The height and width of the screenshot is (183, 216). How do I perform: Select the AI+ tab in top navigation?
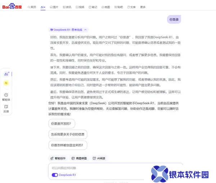pyautogui.click(x=43, y=7)
